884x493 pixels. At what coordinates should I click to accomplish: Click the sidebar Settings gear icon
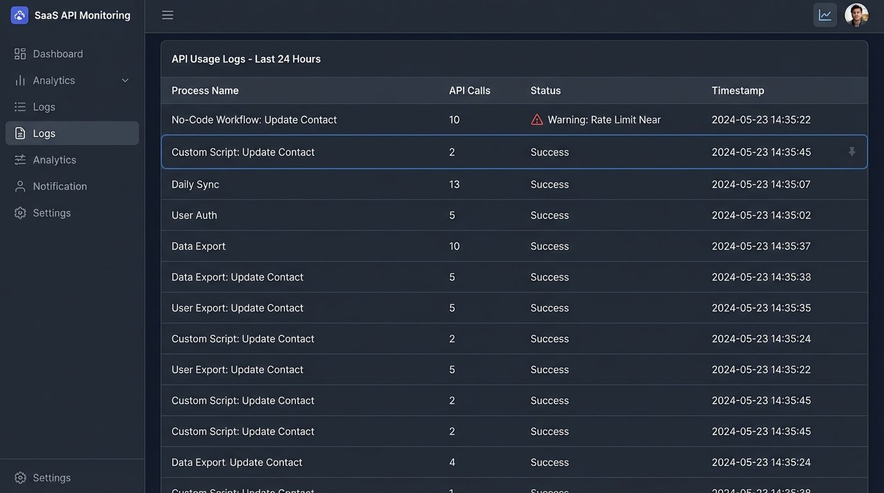click(19, 212)
